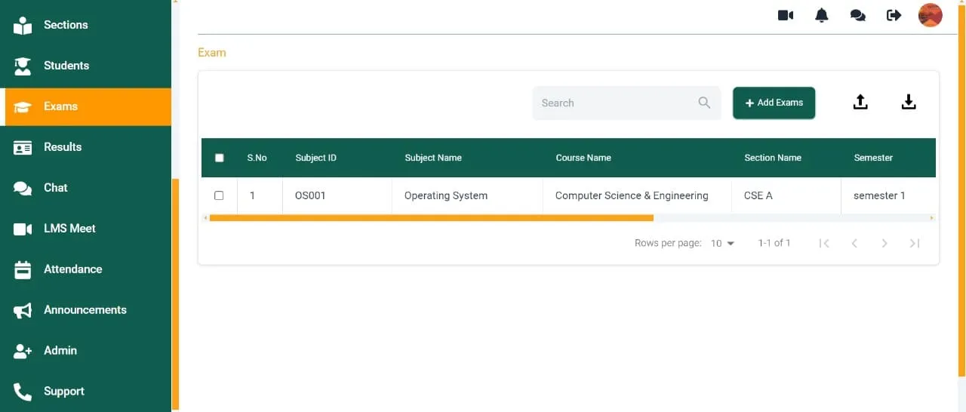Screen dimensions: 966x412
Task: Click the Attendance calendar icon
Action: click(x=23, y=269)
